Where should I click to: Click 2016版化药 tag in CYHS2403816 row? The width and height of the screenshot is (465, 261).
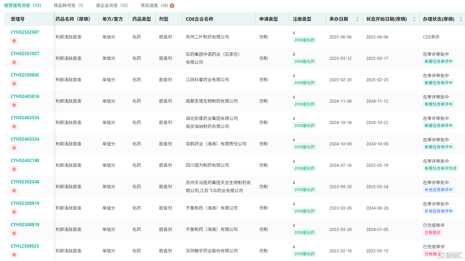click(304, 104)
